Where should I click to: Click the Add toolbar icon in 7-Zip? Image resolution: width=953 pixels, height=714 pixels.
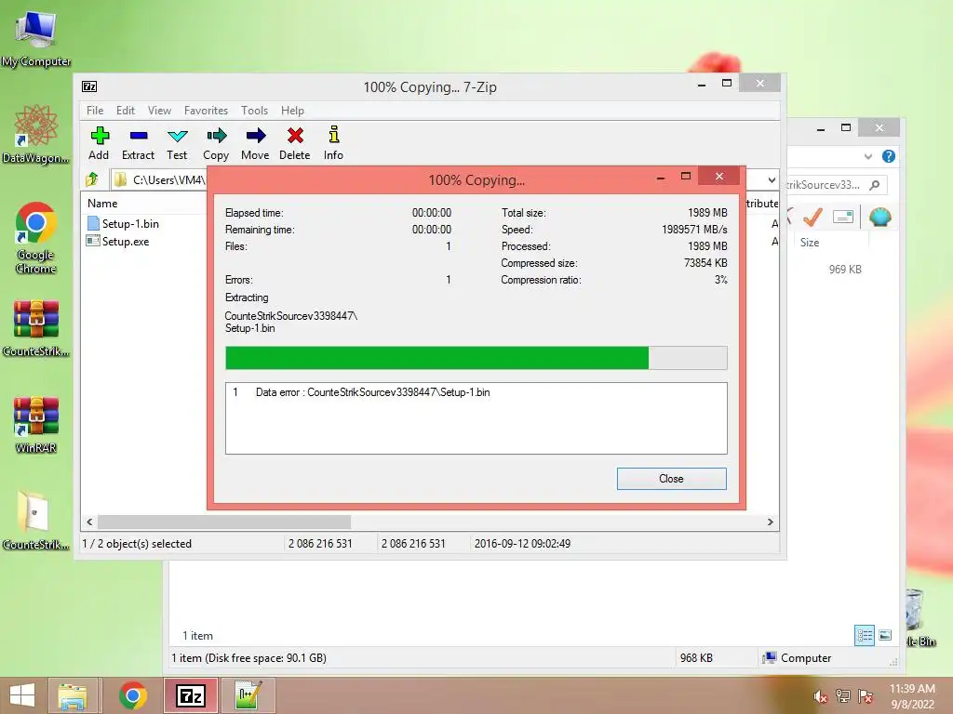[x=99, y=136]
